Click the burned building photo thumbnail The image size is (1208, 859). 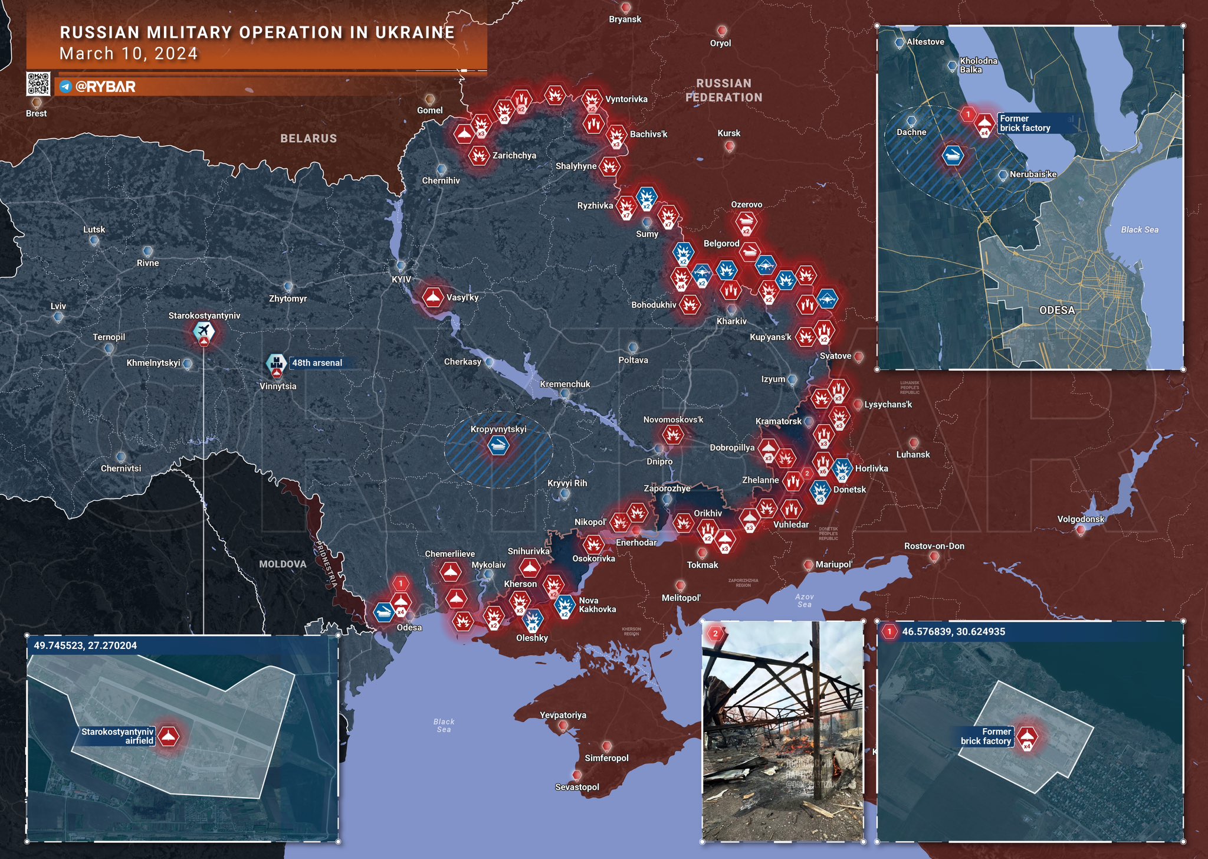tap(783, 731)
